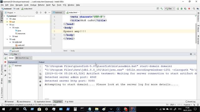Click the body breadcrumb below editor

[x=72, y=51]
